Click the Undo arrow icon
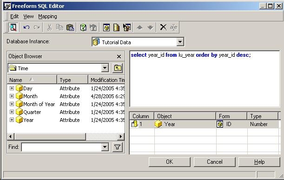The image size is (284, 180). [x=26, y=27]
